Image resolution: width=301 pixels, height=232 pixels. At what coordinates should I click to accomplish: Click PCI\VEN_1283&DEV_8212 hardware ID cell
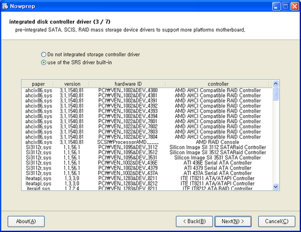128,184
